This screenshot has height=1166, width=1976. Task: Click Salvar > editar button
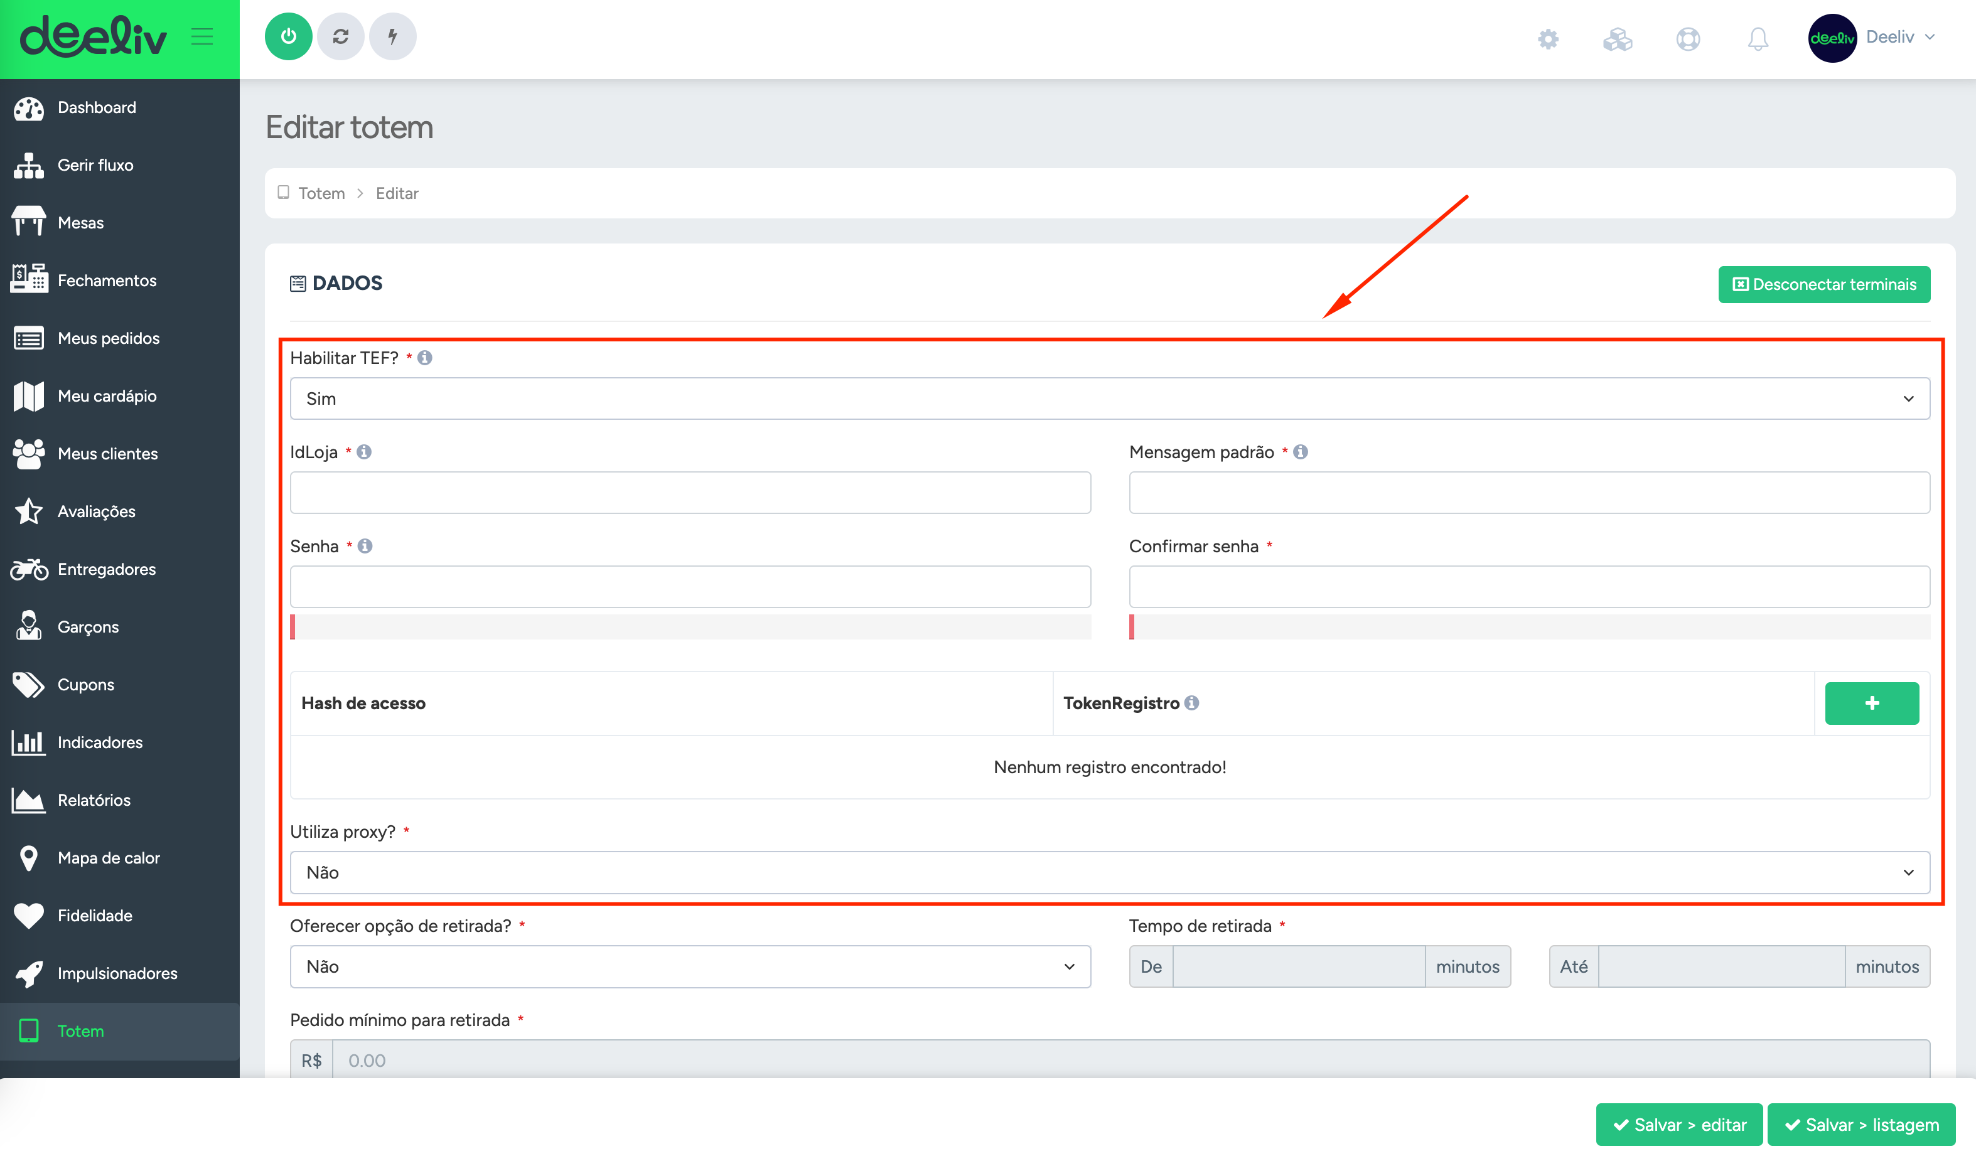coord(1679,1125)
